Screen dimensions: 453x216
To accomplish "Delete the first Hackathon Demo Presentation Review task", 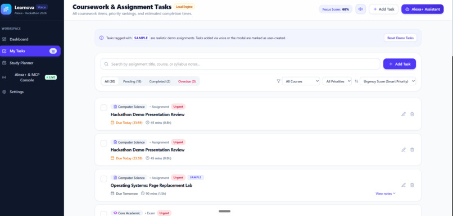I will point(413,114).
